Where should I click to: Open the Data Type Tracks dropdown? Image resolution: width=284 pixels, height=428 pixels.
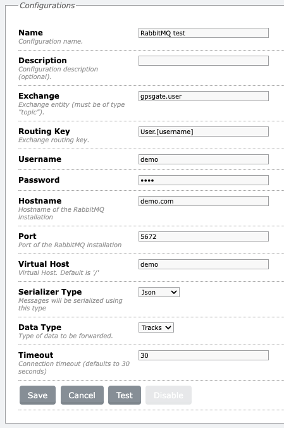point(156,327)
